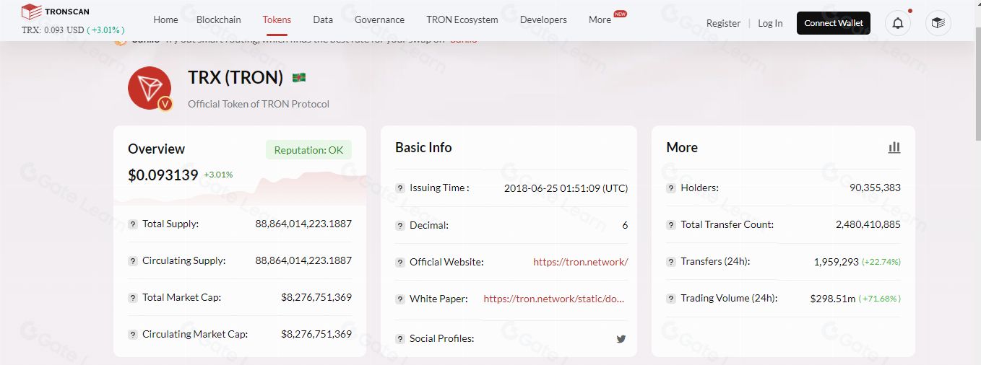Click the Connect Wallet button
Image resolution: width=981 pixels, height=365 pixels.
click(834, 23)
